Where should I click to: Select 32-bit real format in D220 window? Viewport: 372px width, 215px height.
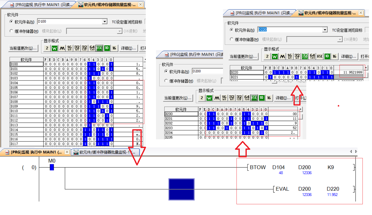click(x=305, y=56)
